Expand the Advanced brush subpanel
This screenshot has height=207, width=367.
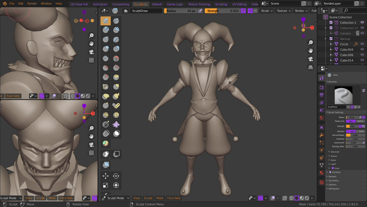point(334,152)
